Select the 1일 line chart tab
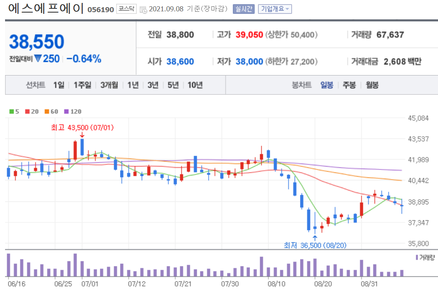 coord(59,85)
